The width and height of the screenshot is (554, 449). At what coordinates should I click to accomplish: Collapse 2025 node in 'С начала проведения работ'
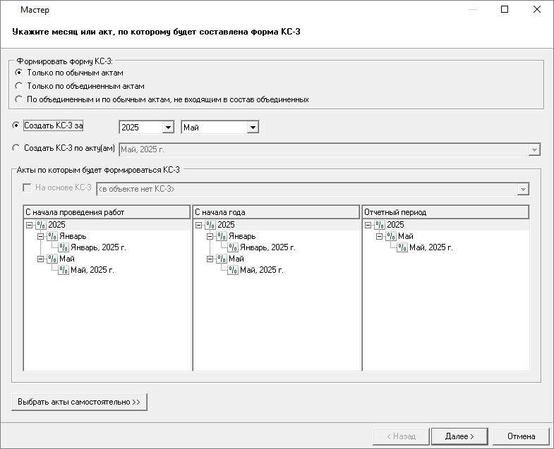point(30,225)
